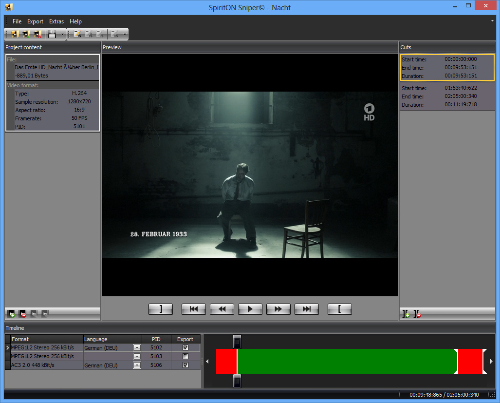500x403 pixels.
Task: Add a new cut with green plus icon
Action: [x=406, y=314]
